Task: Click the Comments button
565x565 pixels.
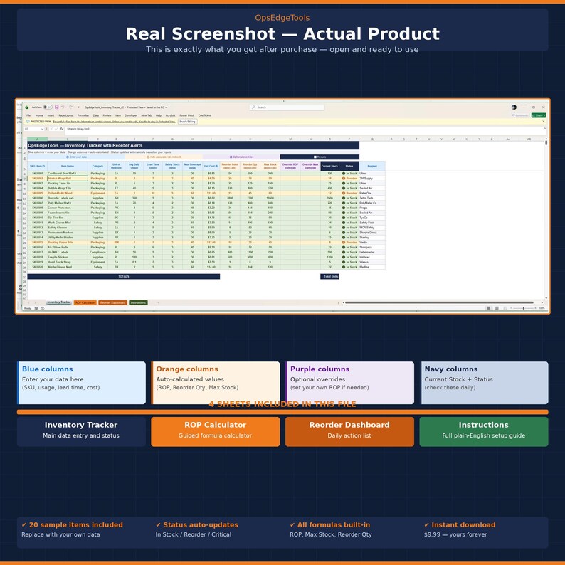Action: [x=520, y=115]
